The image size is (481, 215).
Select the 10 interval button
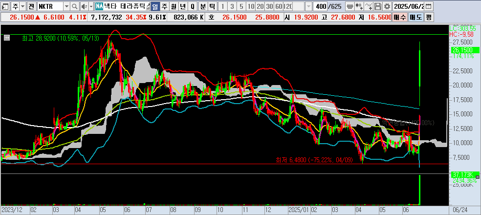pos(251,6)
